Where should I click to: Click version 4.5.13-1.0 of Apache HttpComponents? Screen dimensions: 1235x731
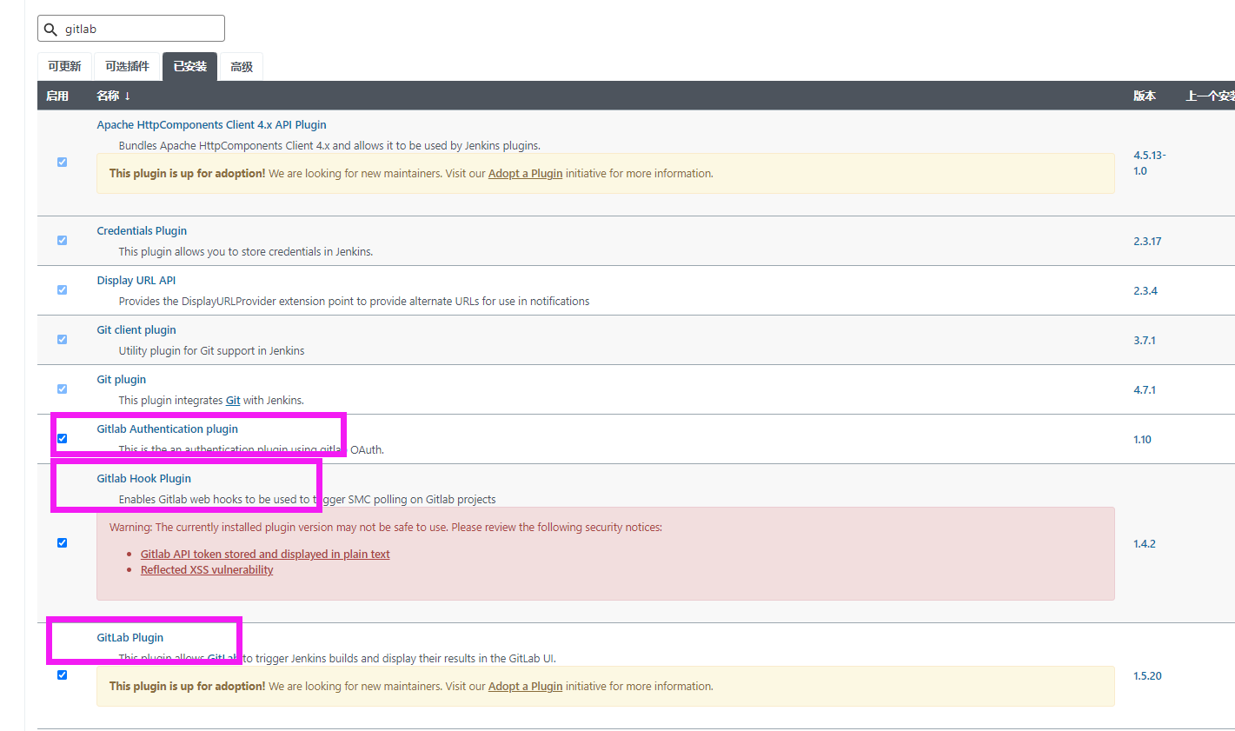tap(1149, 163)
